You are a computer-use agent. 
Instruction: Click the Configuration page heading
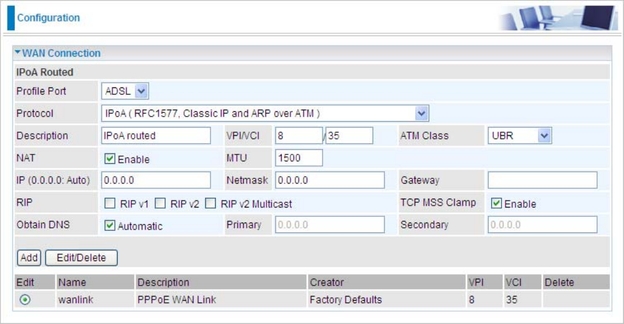coord(48,18)
